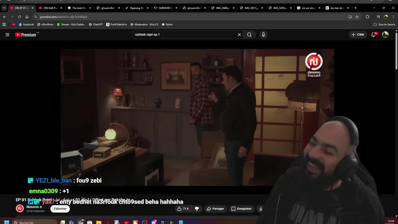Open the apps grid in bookmarks bar
Screen dimensions: 398x224
click(4, 24)
